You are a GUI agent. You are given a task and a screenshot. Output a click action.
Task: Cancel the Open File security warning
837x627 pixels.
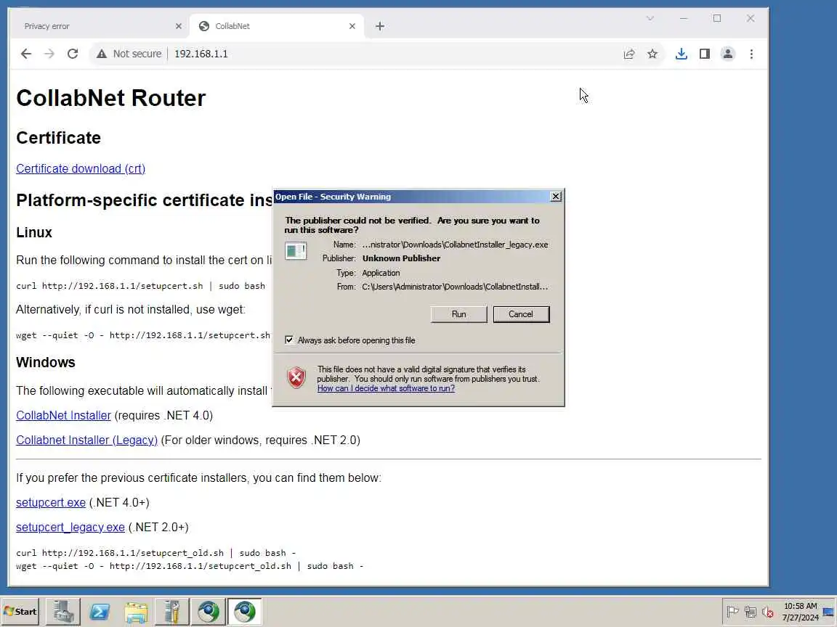pos(521,314)
